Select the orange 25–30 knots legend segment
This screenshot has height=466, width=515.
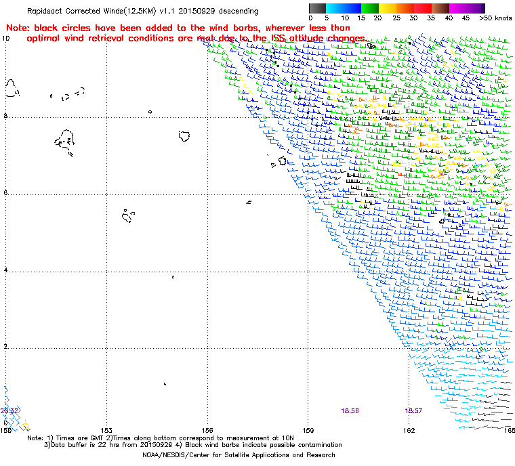(405, 8)
